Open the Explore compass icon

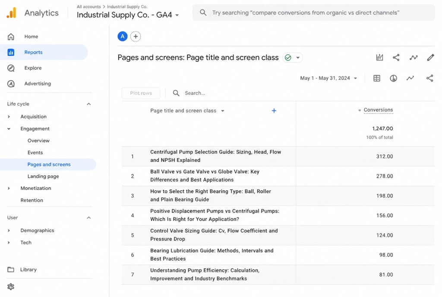[x=11, y=68]
